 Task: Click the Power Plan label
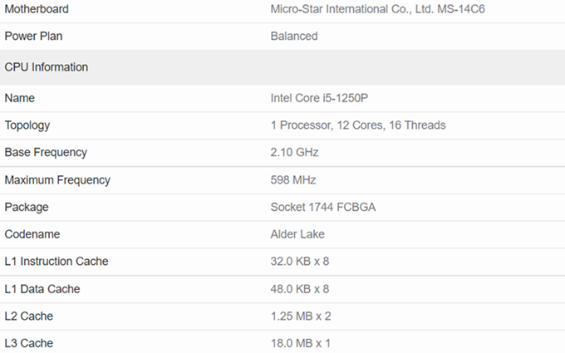(33, 37)
